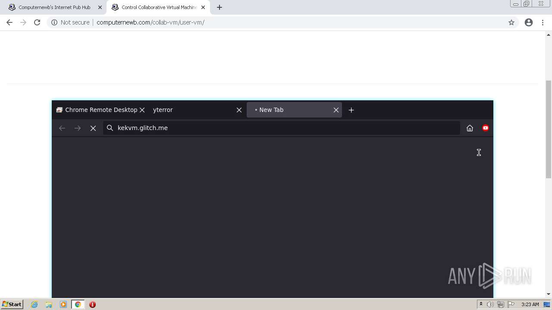Go back in Chrome history
552x310 pixels.
click(x=9, y=22)
